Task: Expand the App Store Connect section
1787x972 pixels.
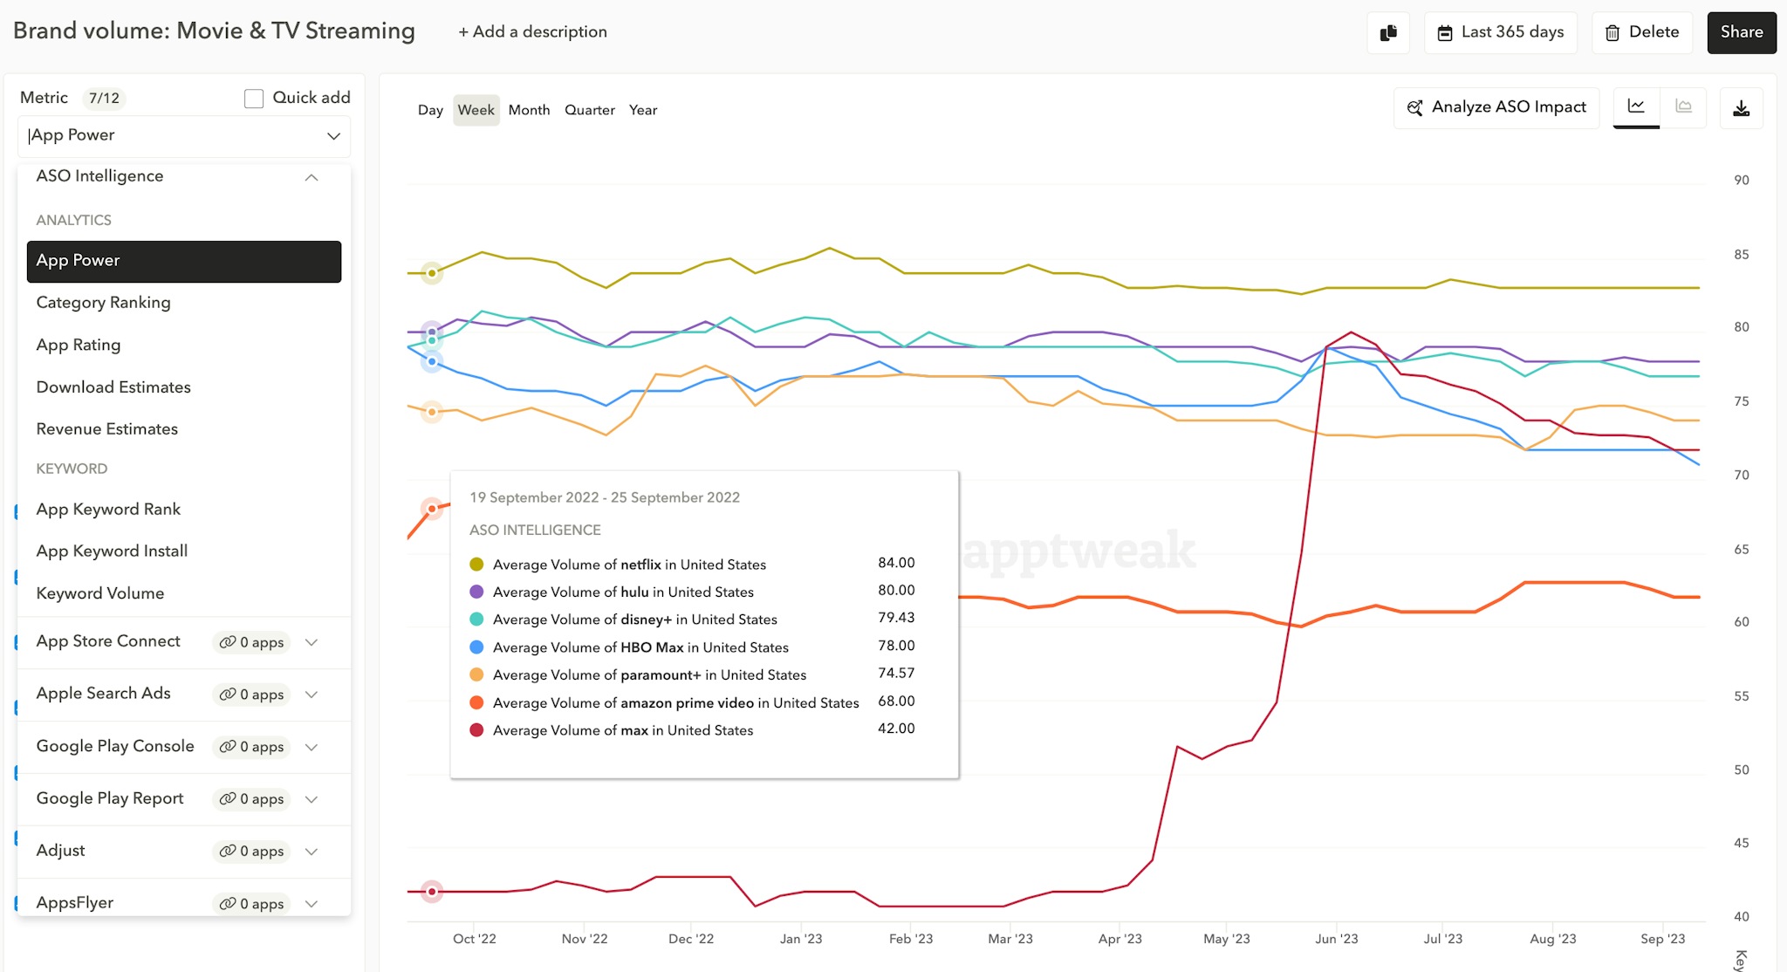Action: point(312,642)
